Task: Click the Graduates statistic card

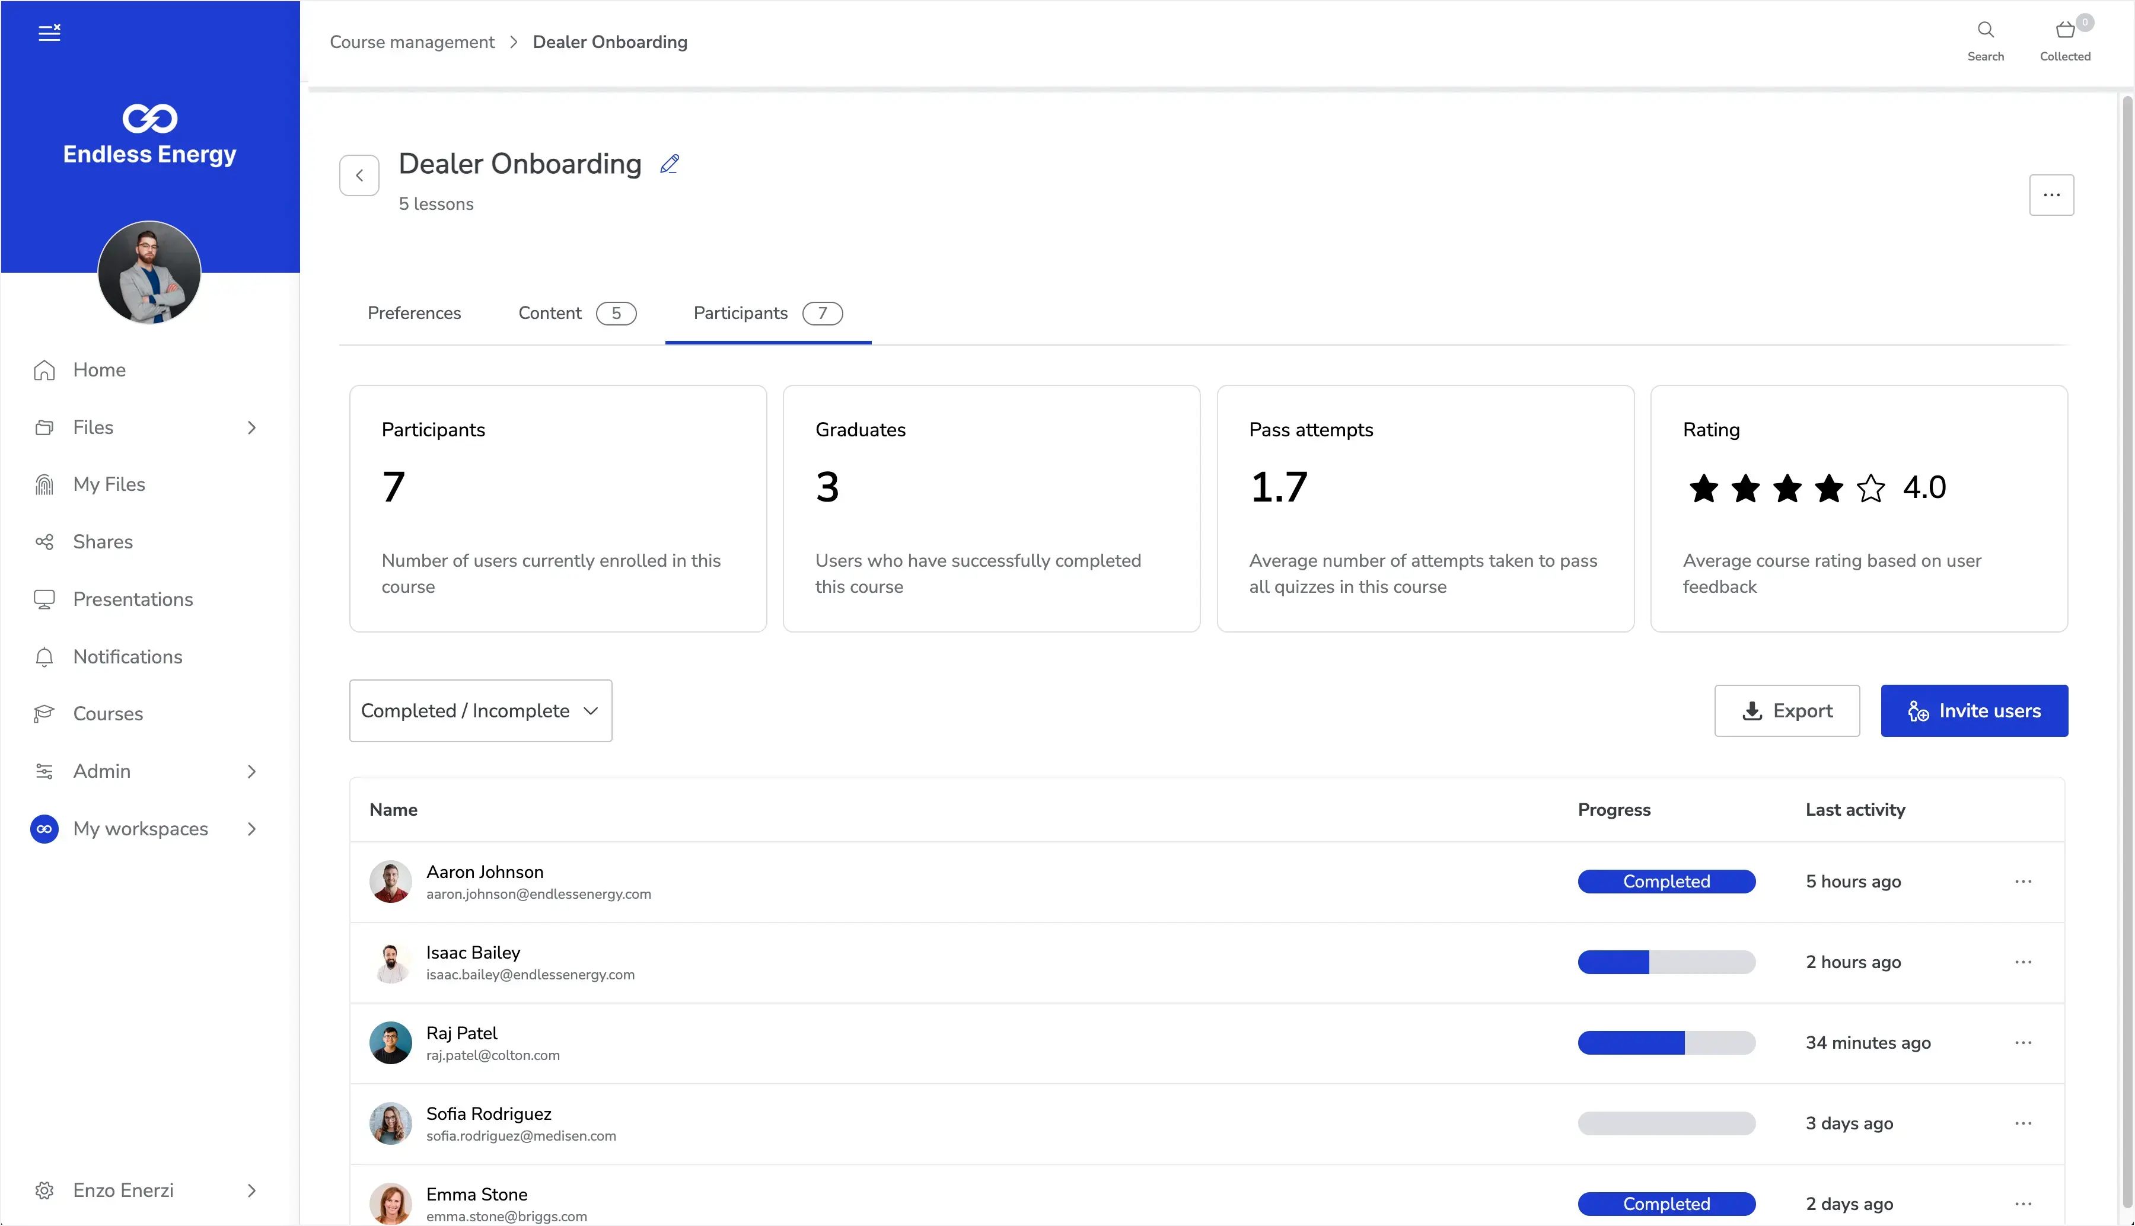Action: (x=991, y=509)
